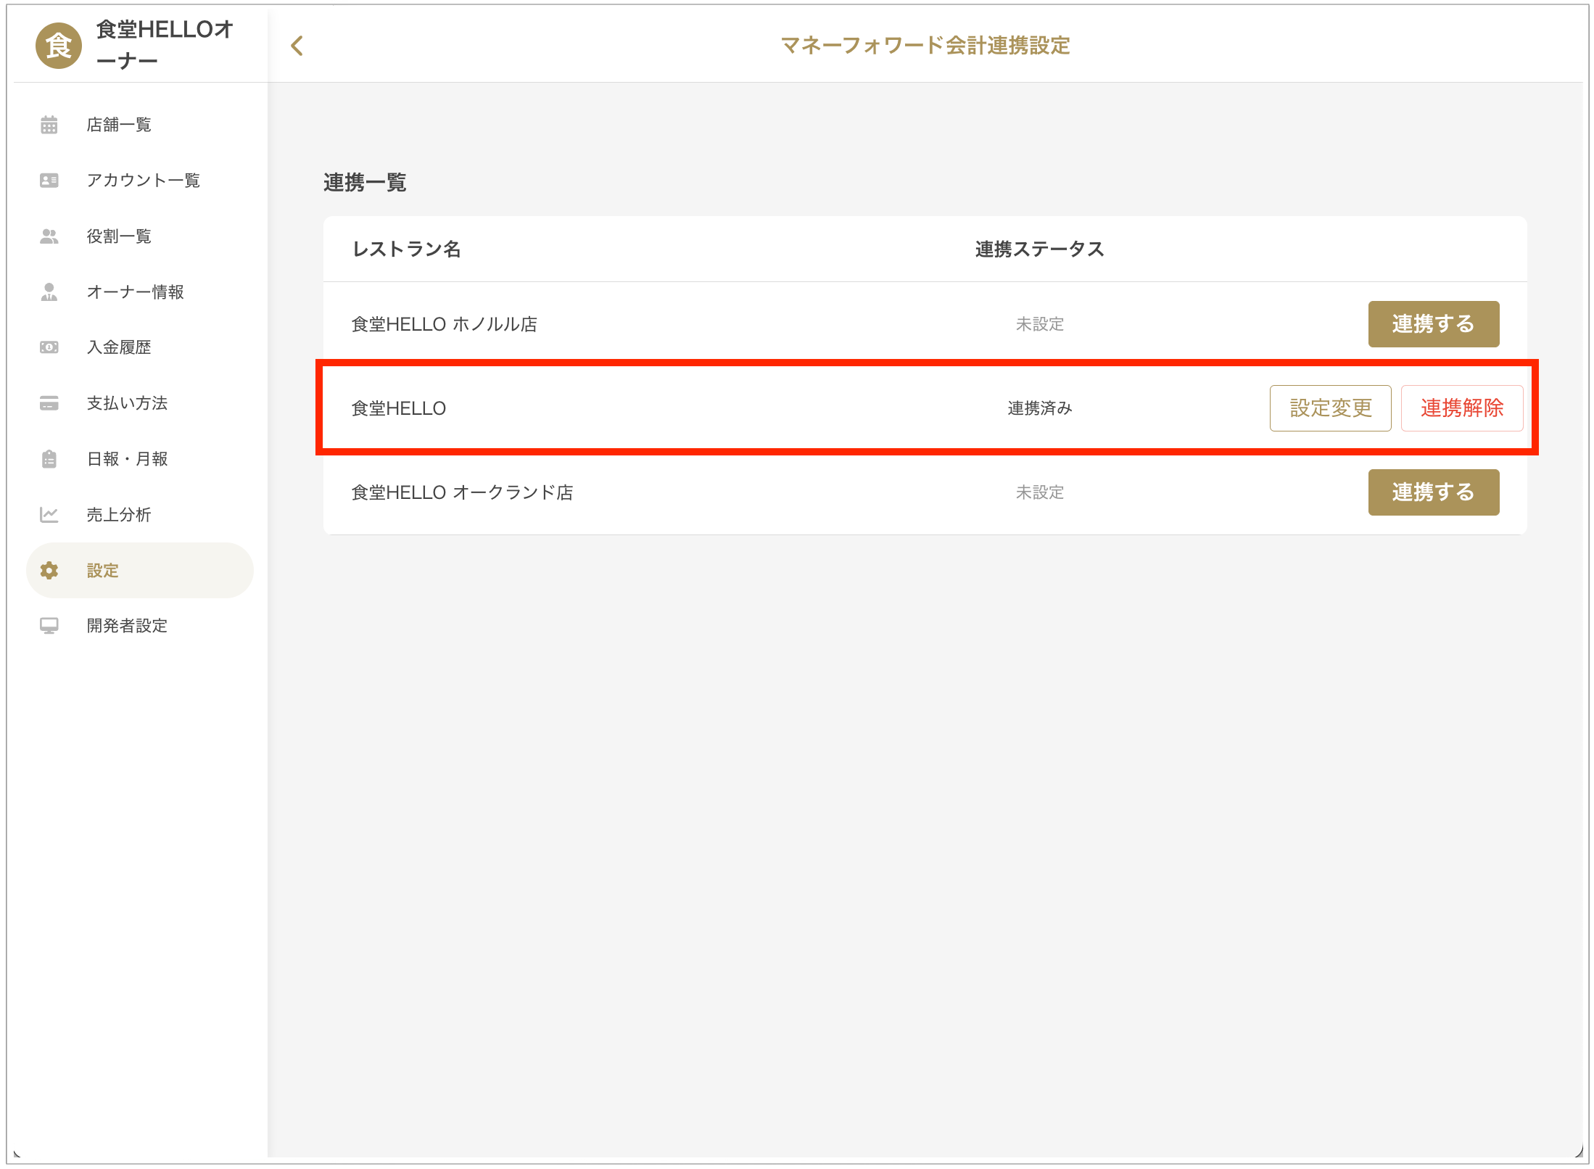Click the 売上分析 chart icon
The height and width of the screenshot is (1169, 1594).
pyautogui.click(x=49, y=515)
